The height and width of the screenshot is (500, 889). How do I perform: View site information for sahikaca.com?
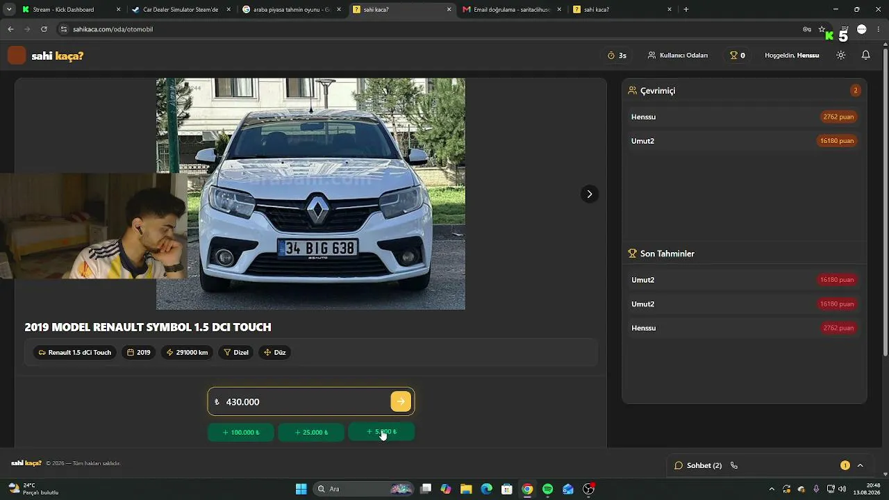tap(64, 29)
